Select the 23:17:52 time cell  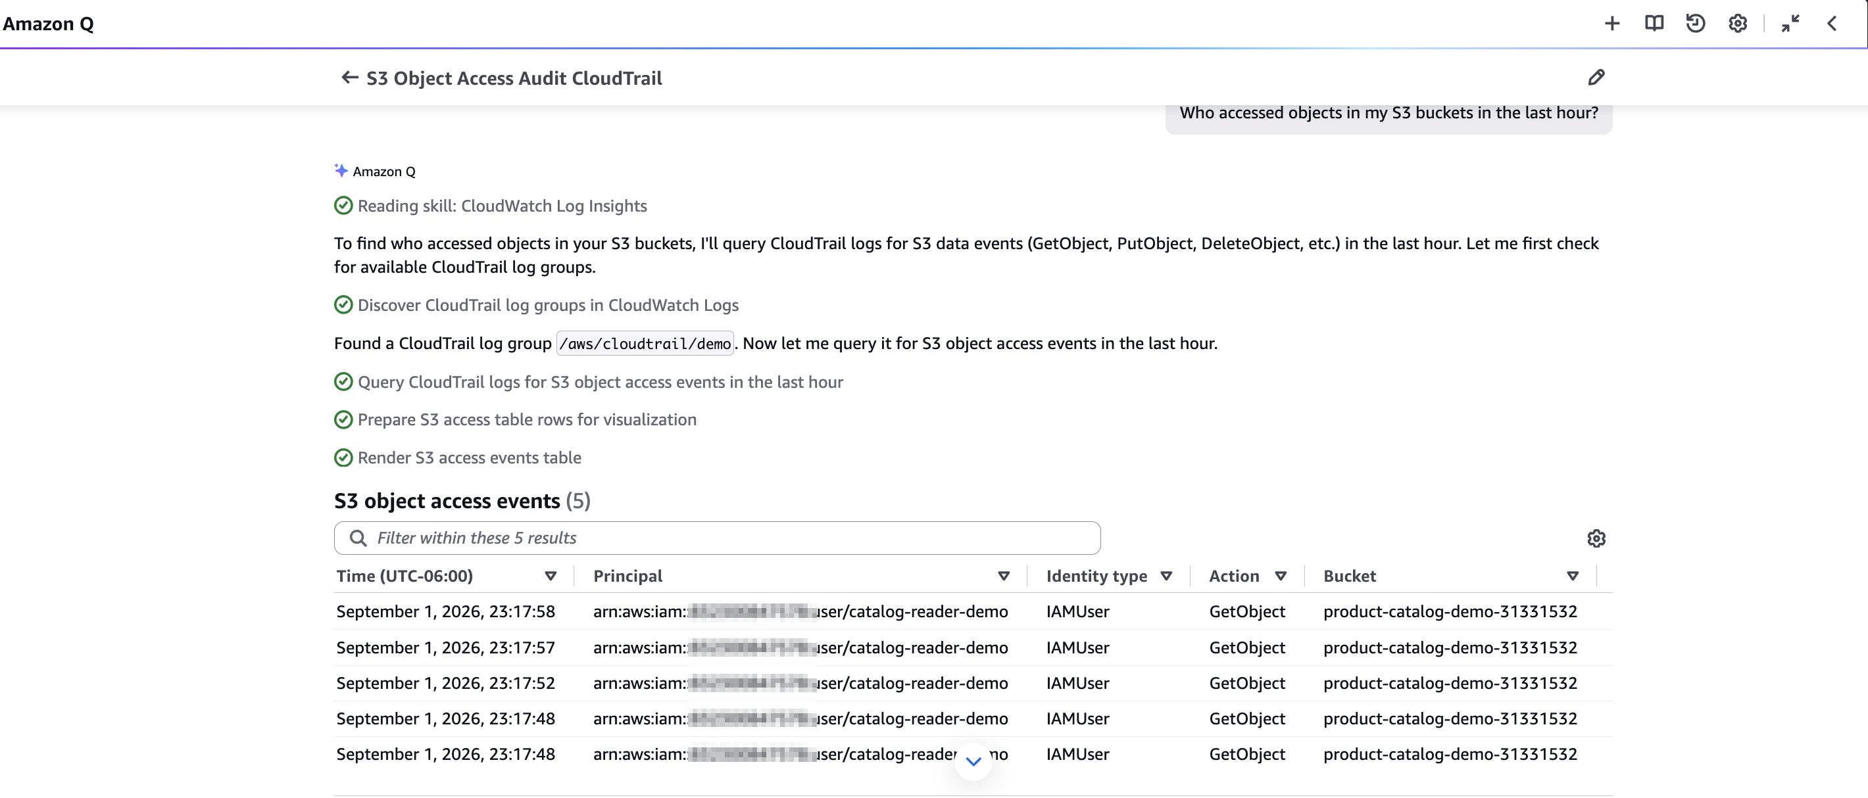click(x=445, y=684)
